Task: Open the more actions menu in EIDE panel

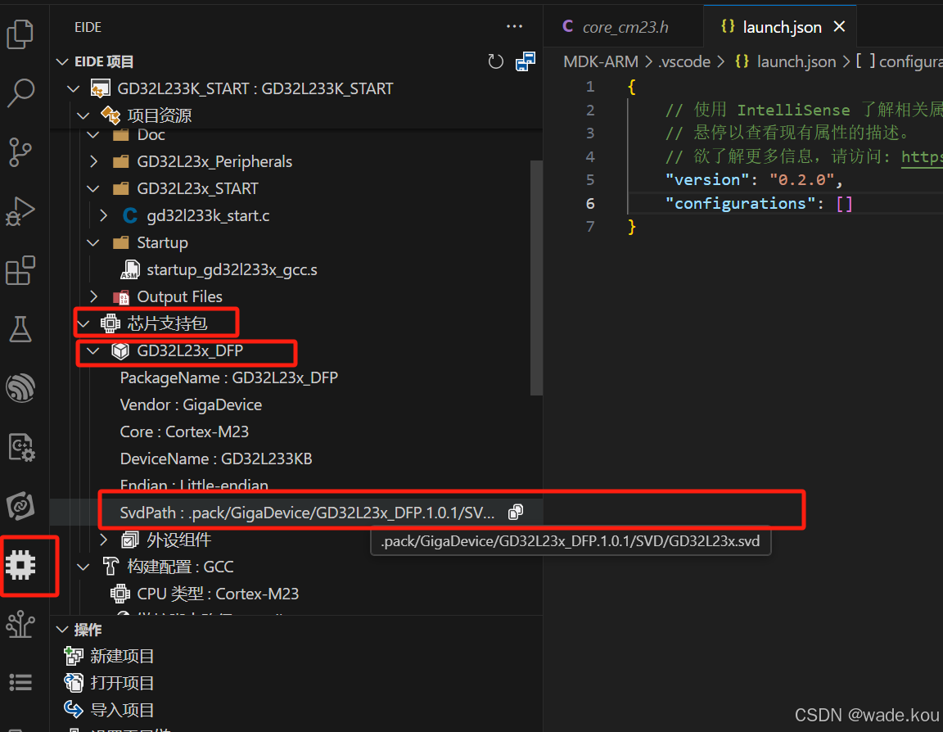Action: [514, 26]
